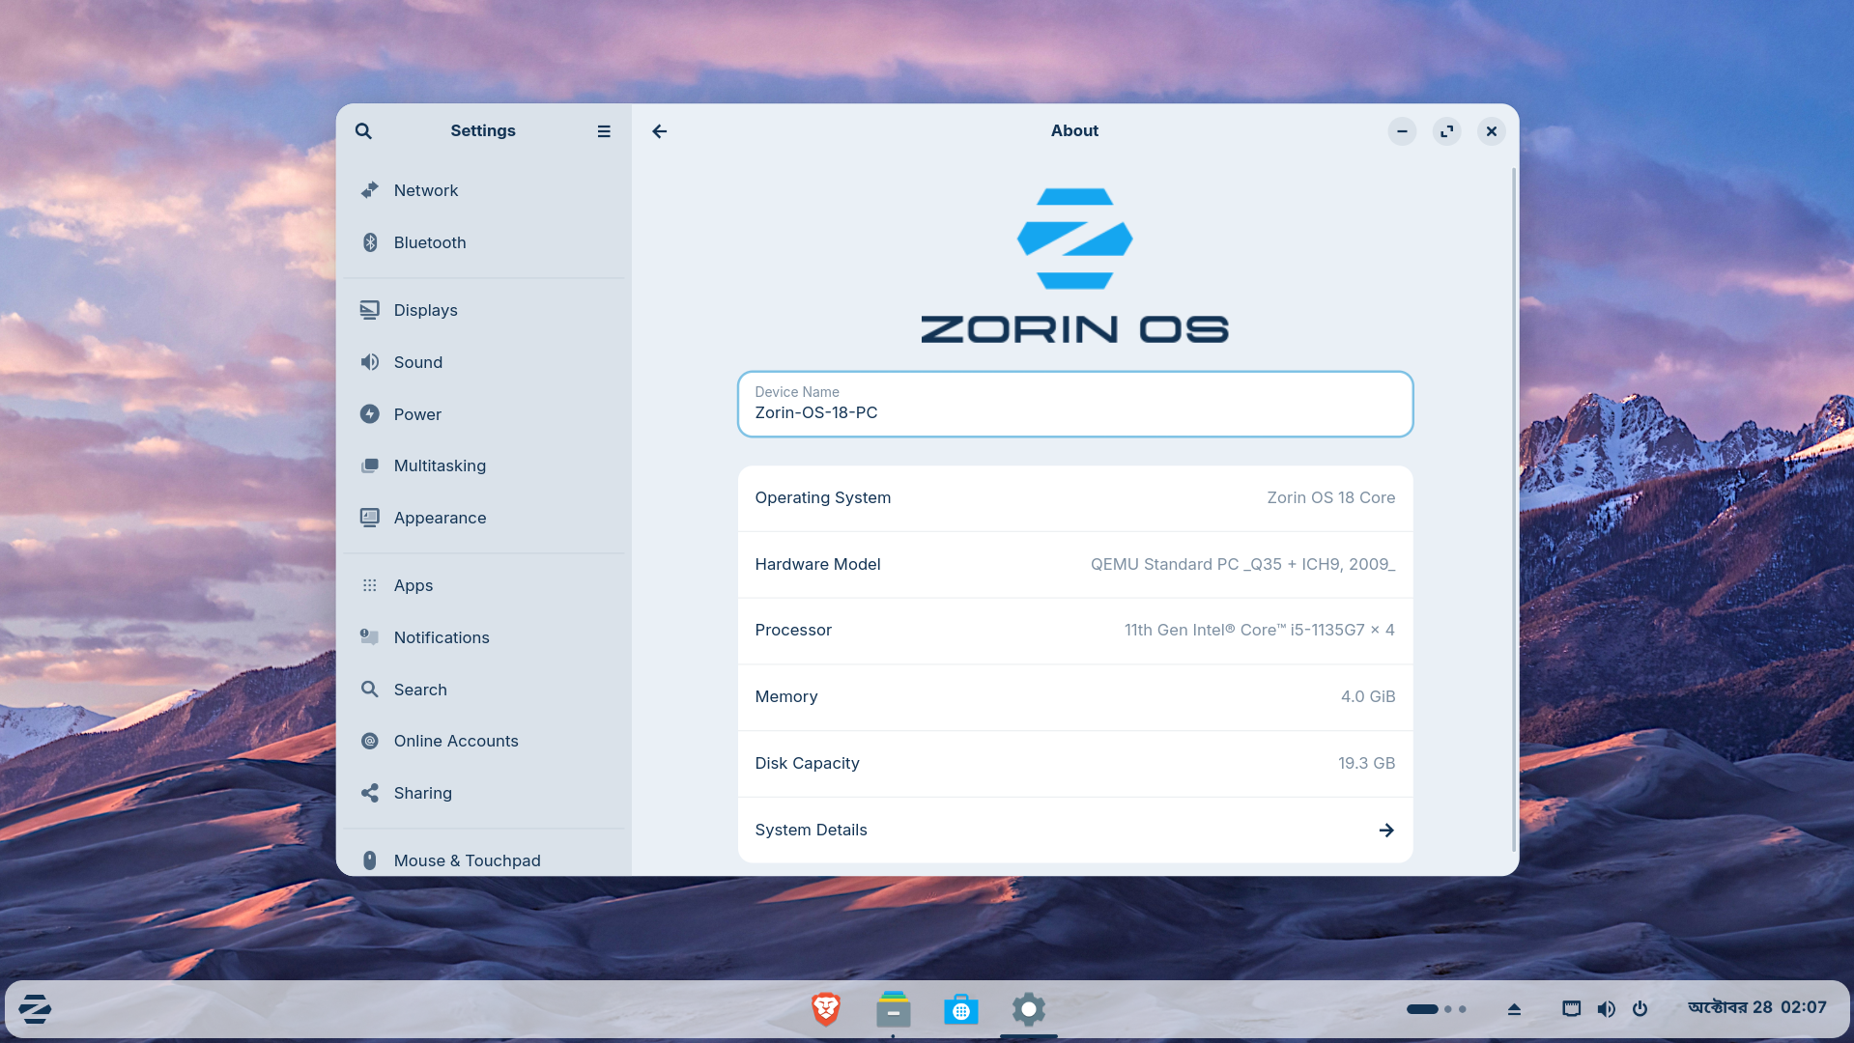Select Multitasking in the sidebar
Image resolution: width=1854 pixels, height=1043 pixels.
point(484,465)
